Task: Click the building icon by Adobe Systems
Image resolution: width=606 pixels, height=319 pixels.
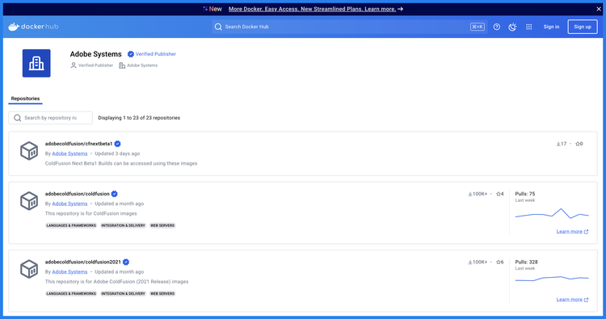Action: 122,65
